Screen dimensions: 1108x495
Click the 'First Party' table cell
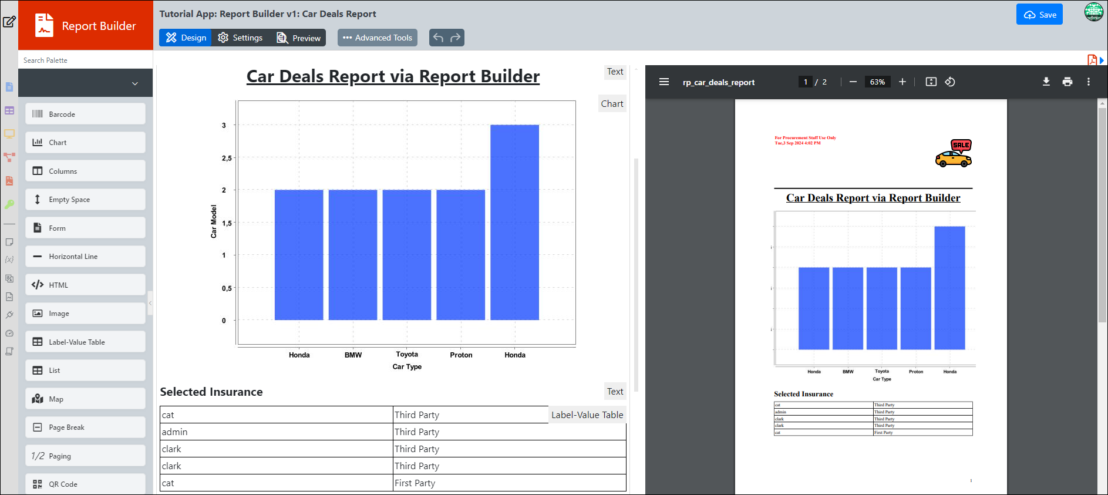pyautogui.click(x=509, y=483)
